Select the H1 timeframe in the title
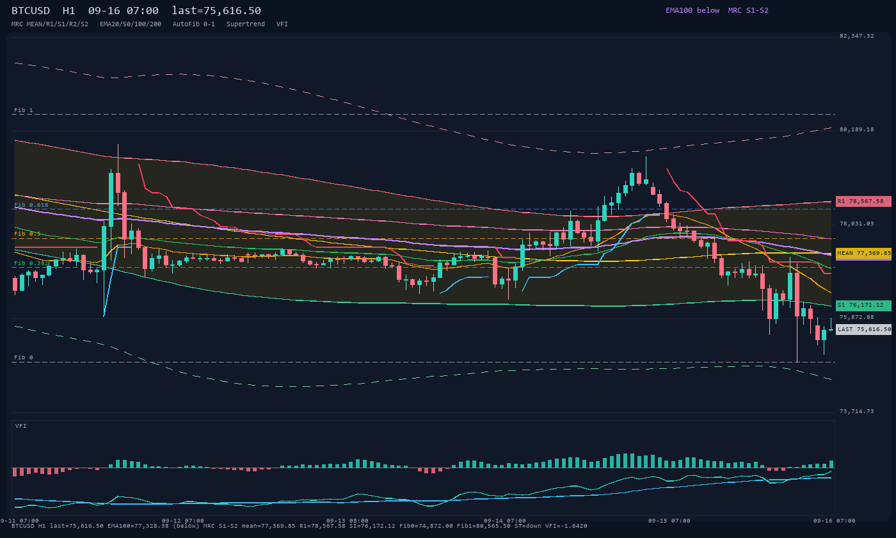This screenshot has height=538, width=896. coord(69,10)
